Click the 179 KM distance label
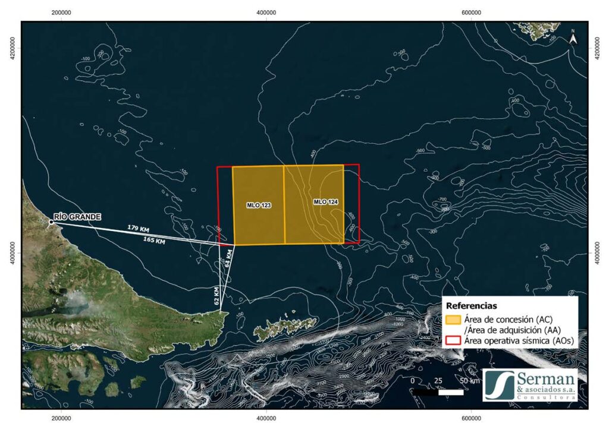Screen dimensions: 609x430 click(x=137, y=227)
